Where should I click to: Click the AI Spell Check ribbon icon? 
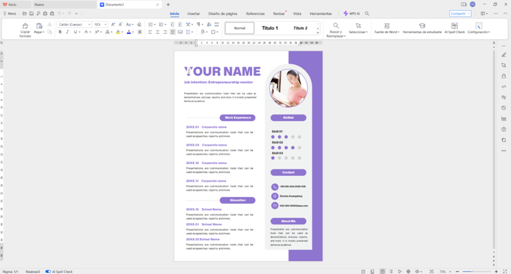[x=454, y=26]
